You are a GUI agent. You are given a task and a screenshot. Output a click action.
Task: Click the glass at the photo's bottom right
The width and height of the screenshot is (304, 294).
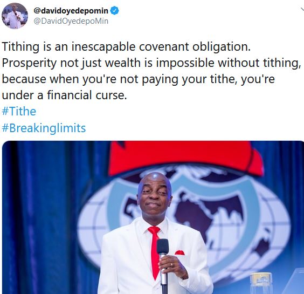coord(261,283)
